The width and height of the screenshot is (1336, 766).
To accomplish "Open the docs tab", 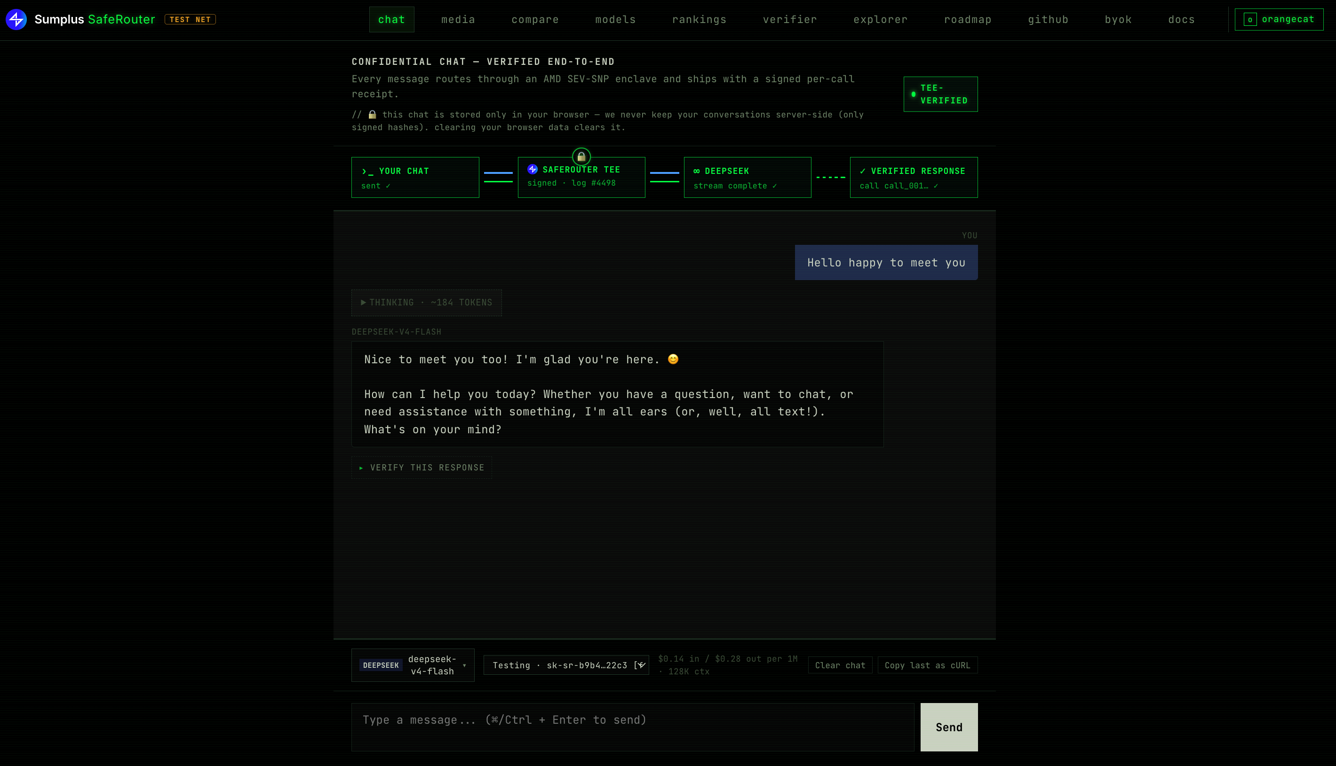I will pyautogui.click(x=1181, y=19).
